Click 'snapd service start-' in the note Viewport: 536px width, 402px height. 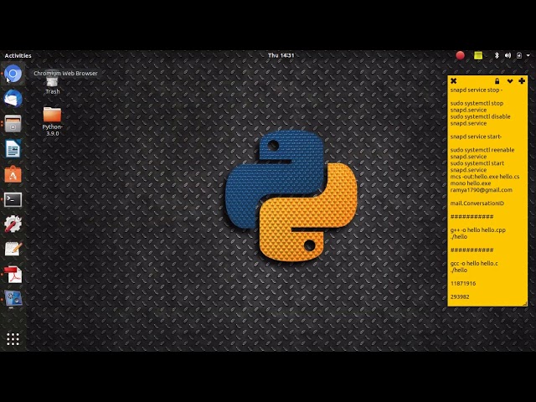click(476, 137)
